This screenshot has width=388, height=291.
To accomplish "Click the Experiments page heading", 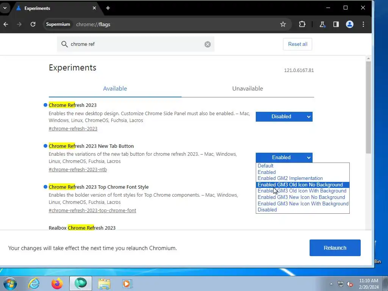I will coord(72,67).
